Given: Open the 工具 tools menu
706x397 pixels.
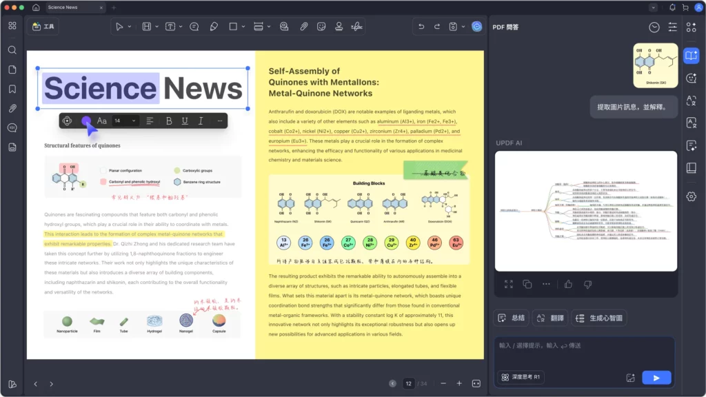Looking at the screenshot, I should tap(43, 27).
